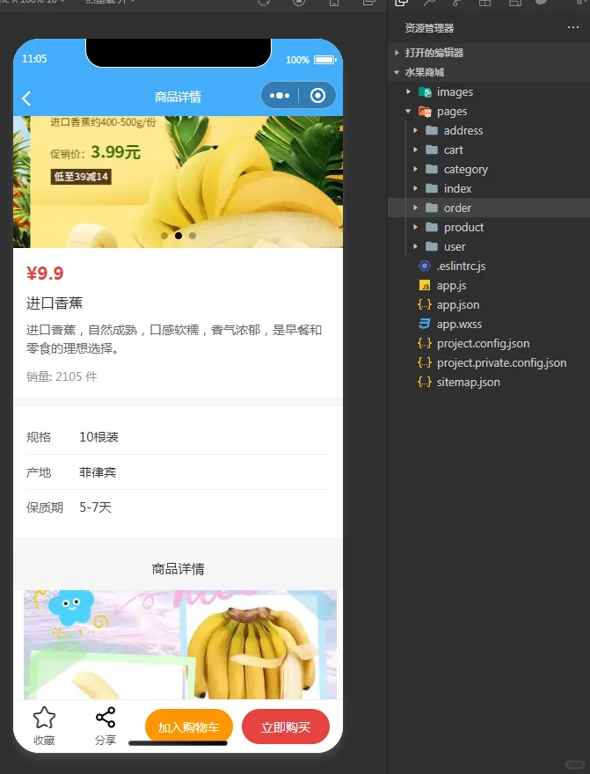Open the .eslintrc.js file
The width and height of the screenshot is (590, 774).
click(x=461, y=266)
